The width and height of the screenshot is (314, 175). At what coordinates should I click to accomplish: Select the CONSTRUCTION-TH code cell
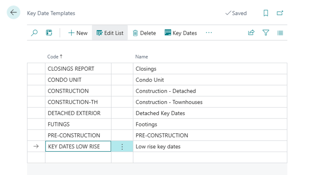(78, 102)
